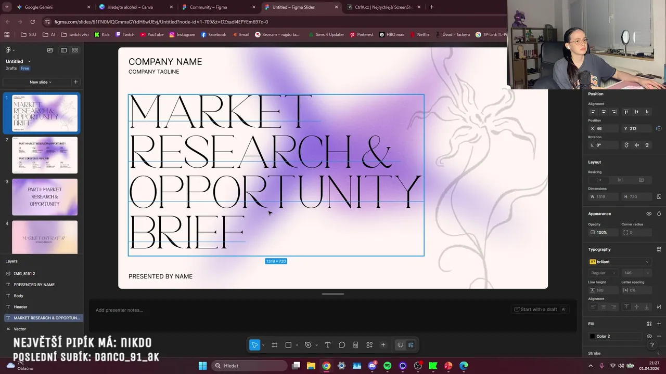Align top in Position panel
Viewport: 666px width, 374px height.
tap(626, 112)
